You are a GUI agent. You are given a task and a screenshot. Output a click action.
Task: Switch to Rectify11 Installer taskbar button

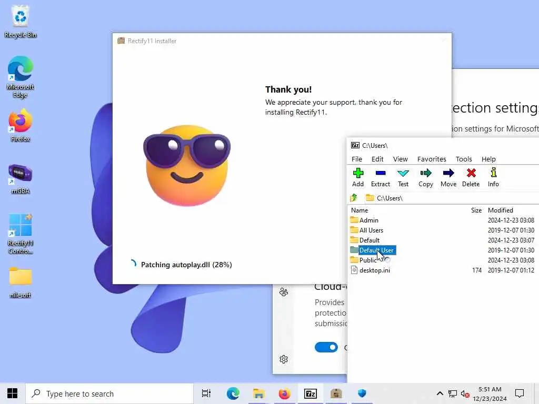[336, 393]
